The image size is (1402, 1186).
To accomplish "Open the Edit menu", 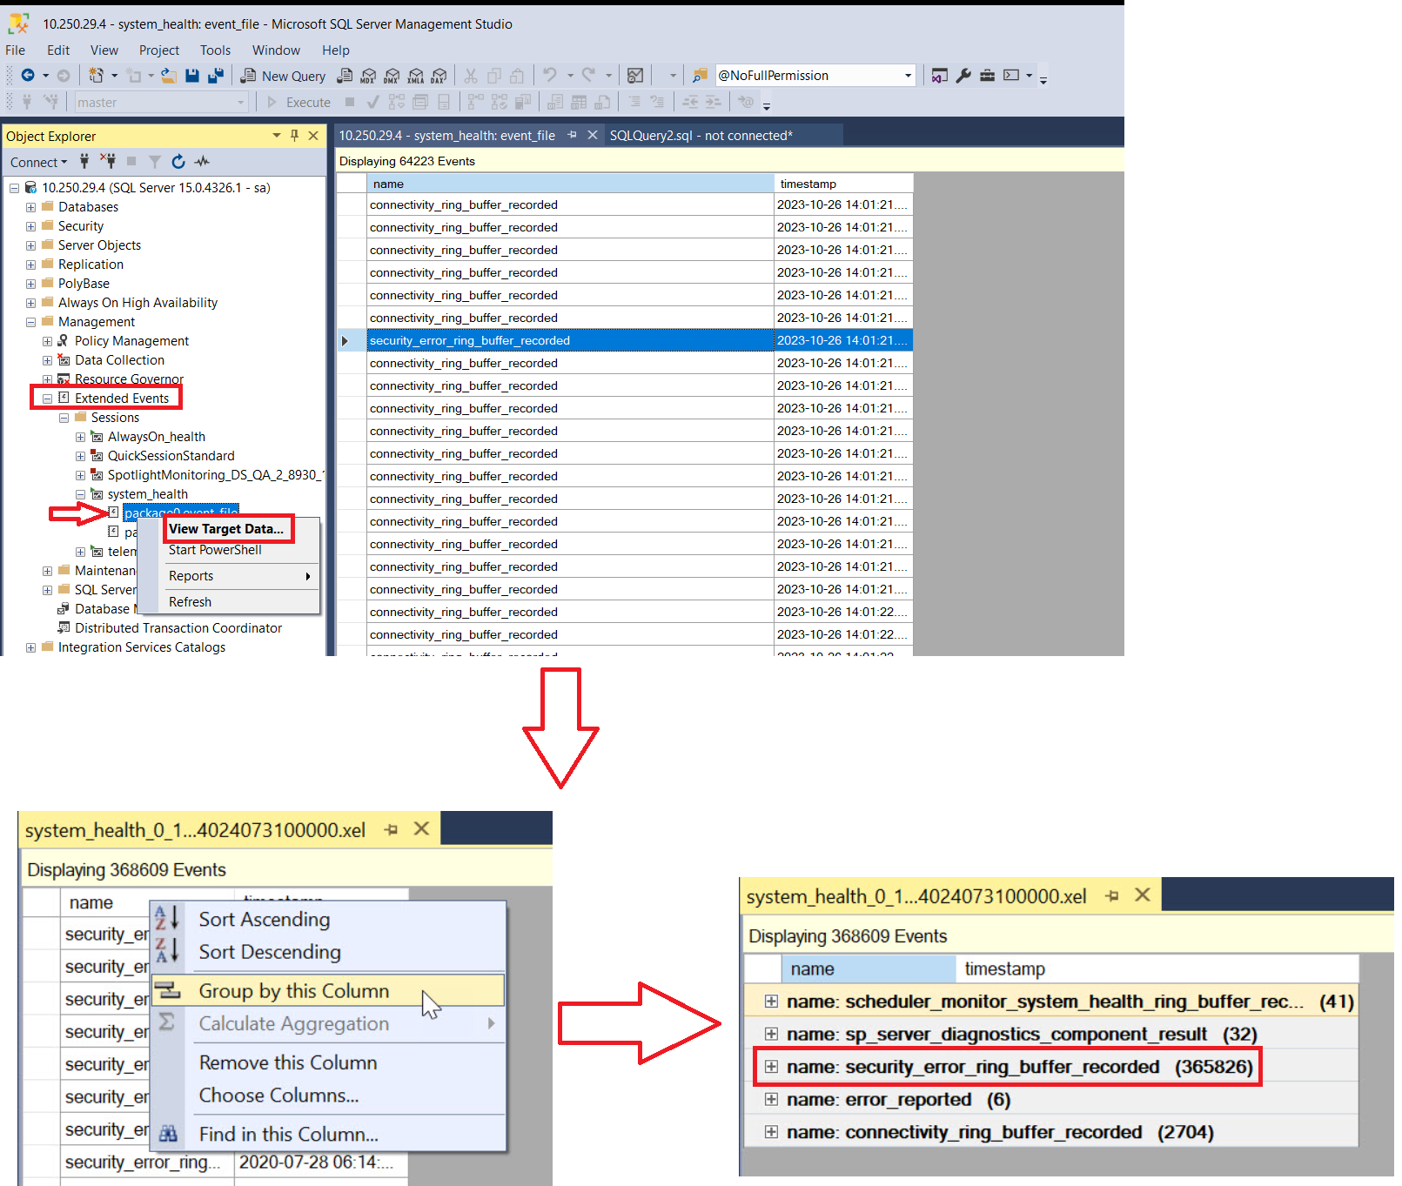I will [x=58, y=50].
